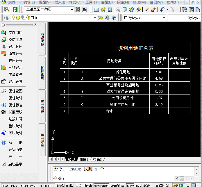Expand the 二维草图与注释 workspace dropdown
The height and width of the screenshot is (187, 202).
click(72, 10)
